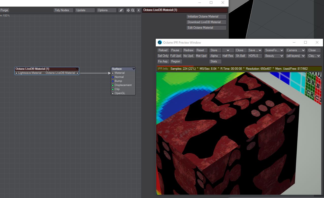Viewport: 324px width, 198px height.
Task: Click the Lightwave Material input socket
Action: [x=16, y=73]
